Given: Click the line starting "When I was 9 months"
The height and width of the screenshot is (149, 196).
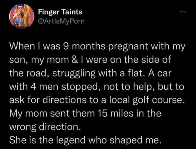Looking at the screenshot, I should coord(97,48).
